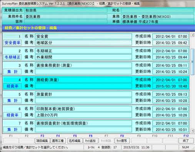Click creation time 2014/03/25 09:13
Viewport: 195px width, 152px height.
(x=171, y=94)
